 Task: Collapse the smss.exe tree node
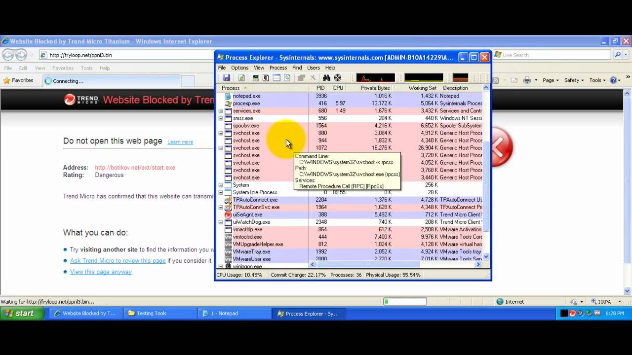pyautogui.click(x=221, y=118)
